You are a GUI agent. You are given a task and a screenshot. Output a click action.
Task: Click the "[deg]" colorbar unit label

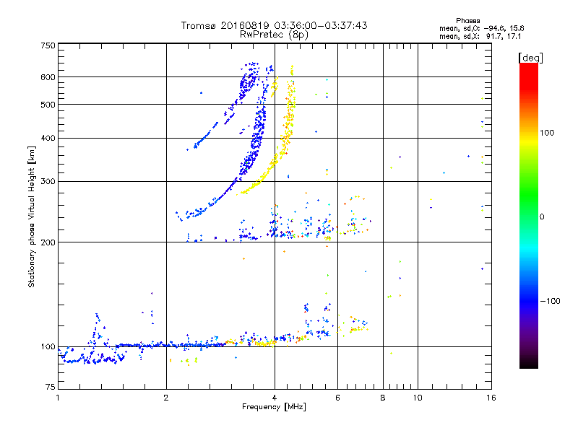coord(530,58)
